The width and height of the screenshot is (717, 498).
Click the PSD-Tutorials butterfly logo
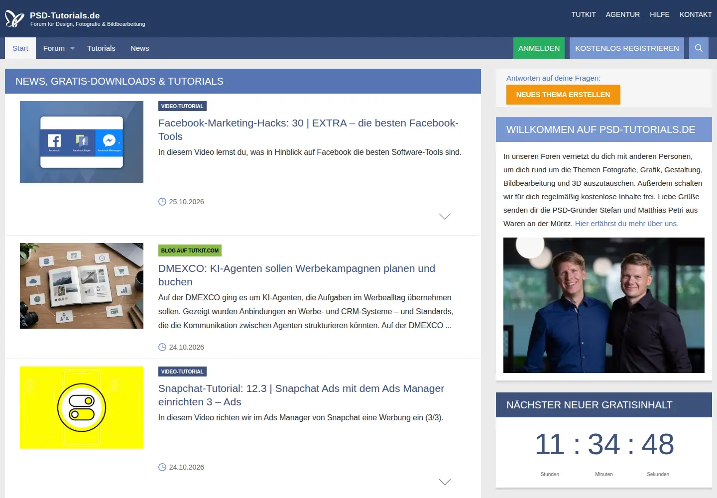pyautogui.click(x=14, y=19)
